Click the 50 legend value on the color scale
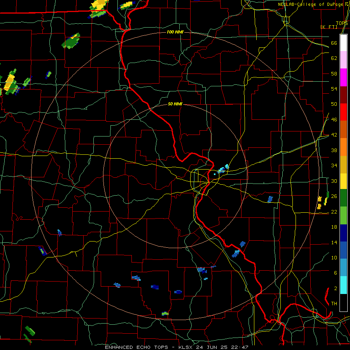Screen dimensions: 350x350 [334, 104]
